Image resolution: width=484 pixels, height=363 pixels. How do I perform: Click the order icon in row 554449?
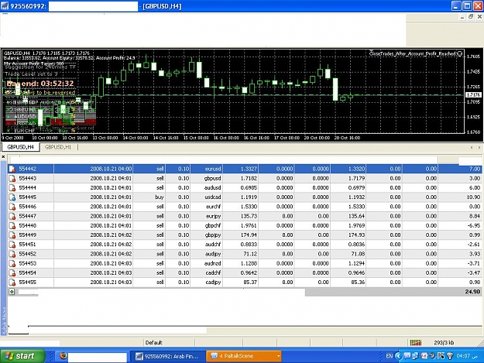point(12,235)
